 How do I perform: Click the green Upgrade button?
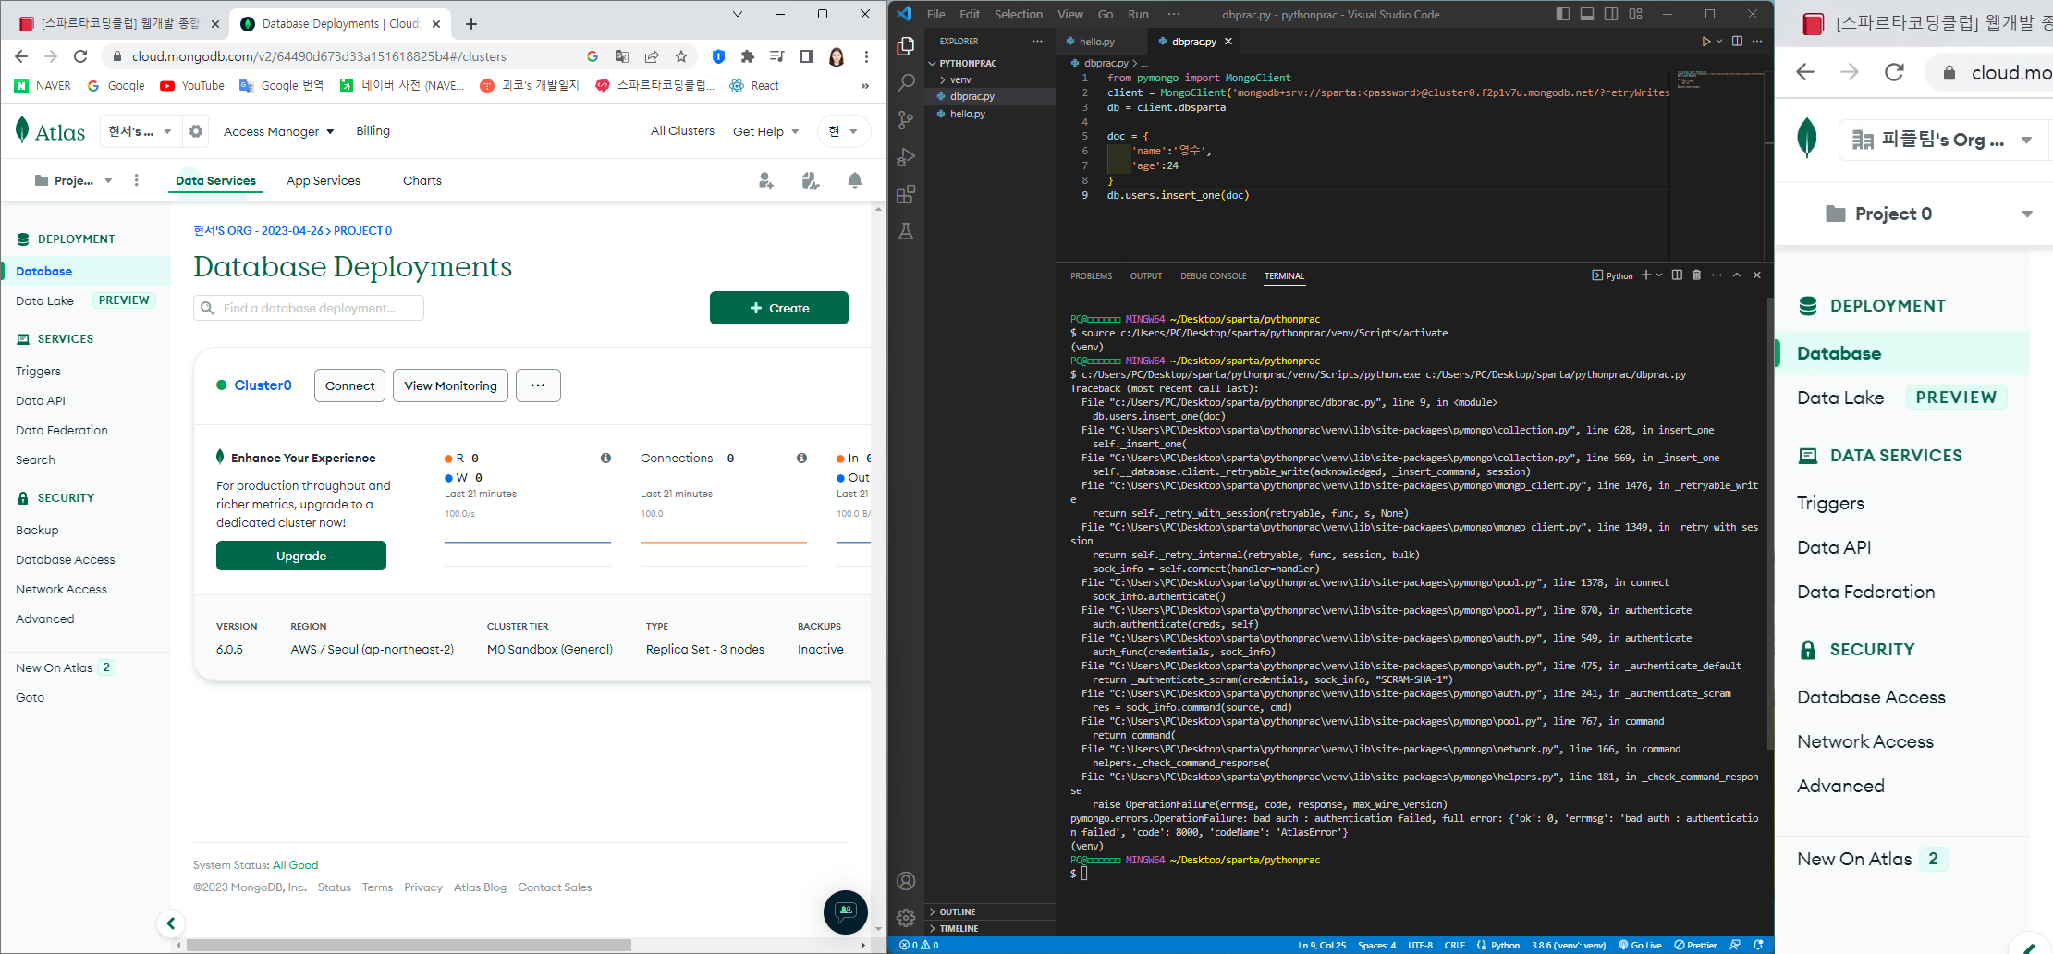pyautogui.click(x=301, y=556)
